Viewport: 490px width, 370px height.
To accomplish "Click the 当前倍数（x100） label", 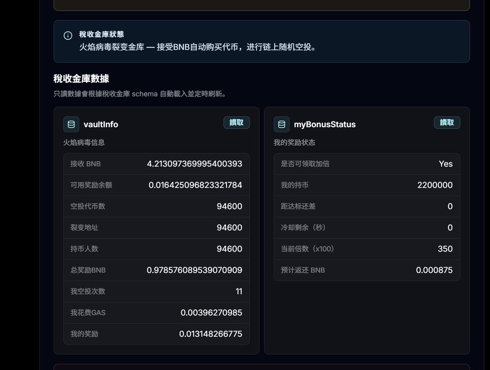I will click(307, 249).
